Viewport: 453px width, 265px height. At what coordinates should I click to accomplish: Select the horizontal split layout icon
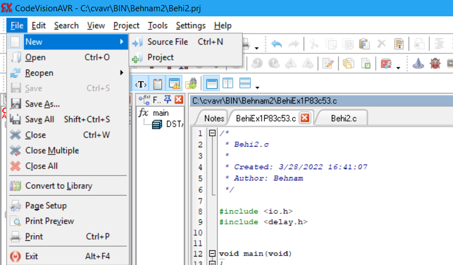point(245,83)
